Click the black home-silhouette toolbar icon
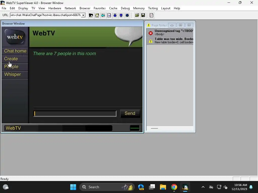This screenshot has width=258, height=193. (91, 15)
